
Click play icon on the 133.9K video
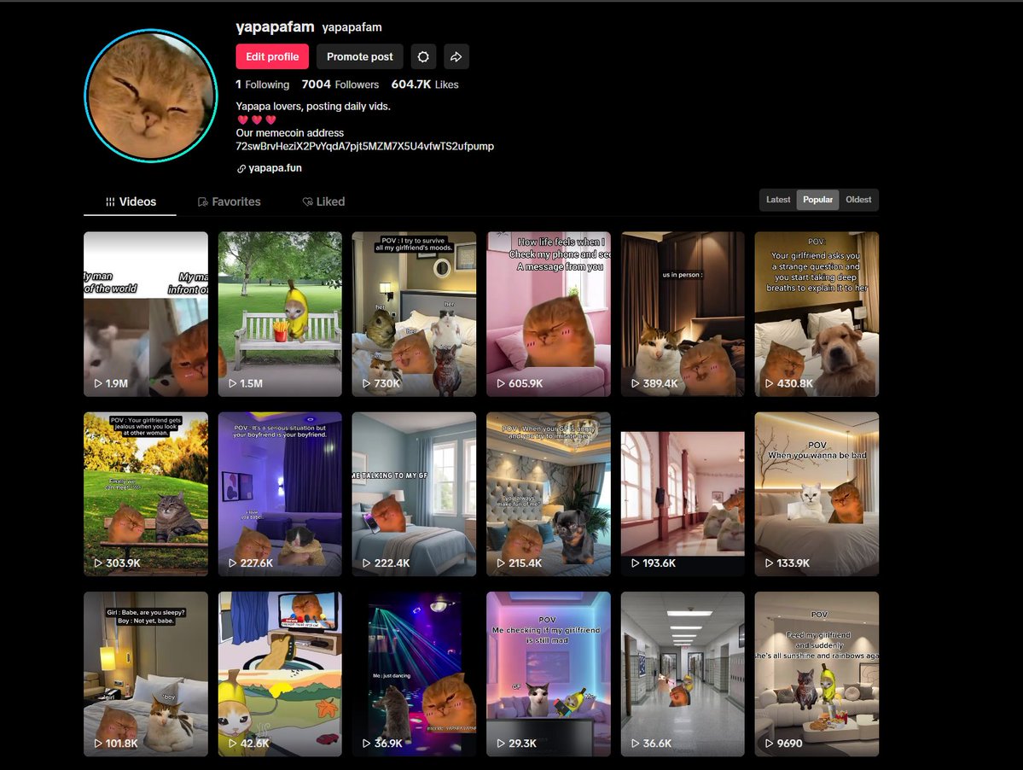pyautogui.click(x=770, y=563)
